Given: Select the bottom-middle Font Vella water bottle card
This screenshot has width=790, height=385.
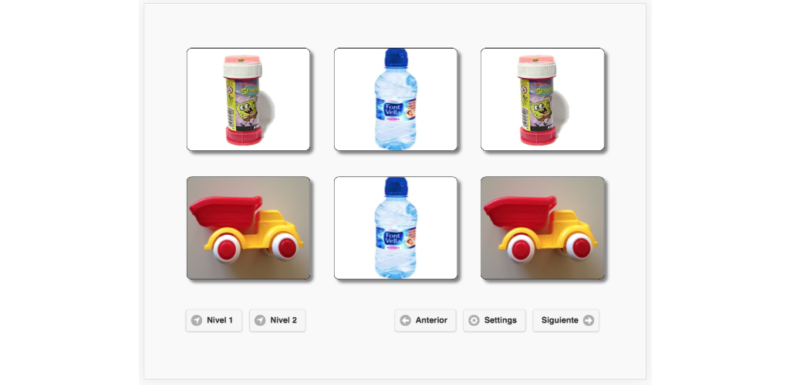Looking at the screenshot, I should coord(396,228).
